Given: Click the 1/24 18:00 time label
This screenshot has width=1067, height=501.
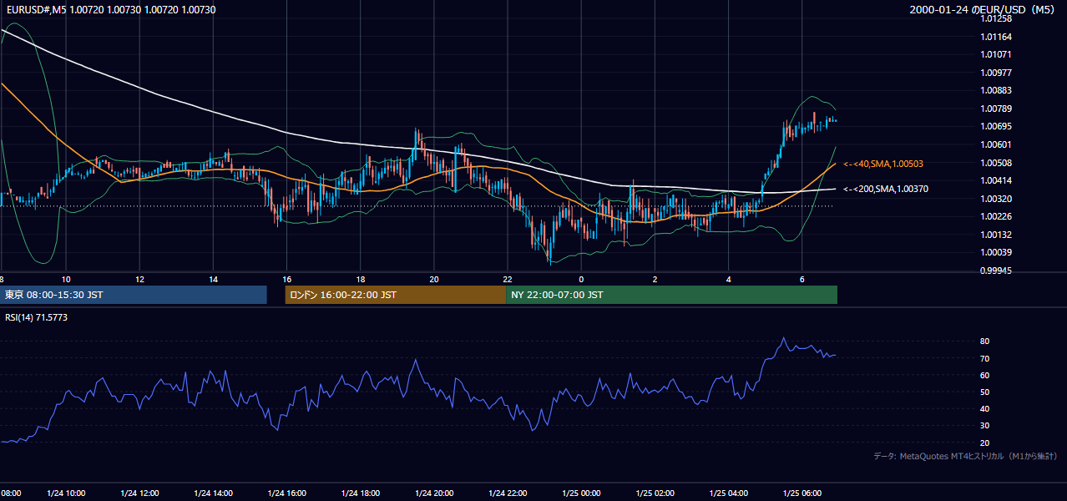Looking at the screenshot, I should coord(361,493).
